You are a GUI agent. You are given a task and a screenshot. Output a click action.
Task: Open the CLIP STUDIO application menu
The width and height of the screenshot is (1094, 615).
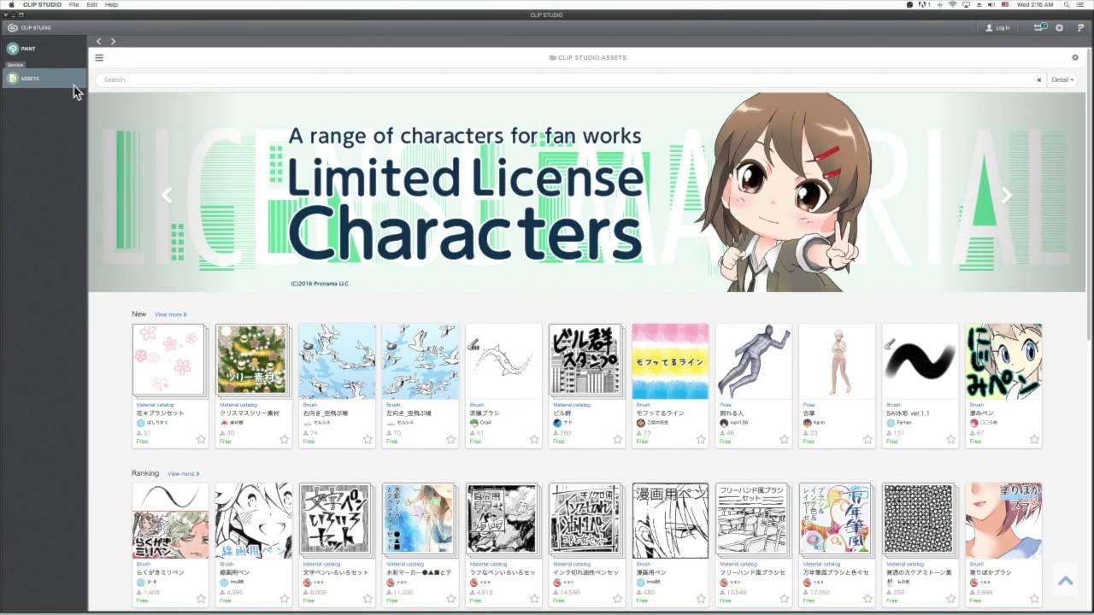[42, 5]
